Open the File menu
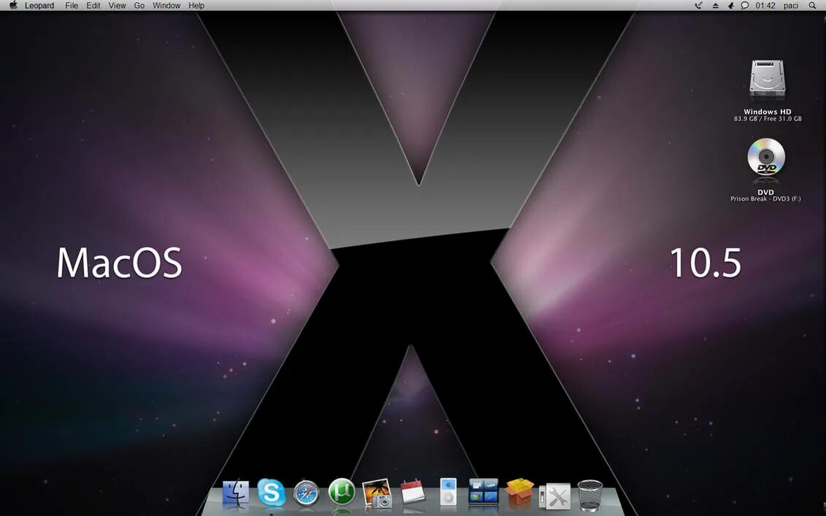Viewport: 826px width, 516px height. tap(72, 5)
